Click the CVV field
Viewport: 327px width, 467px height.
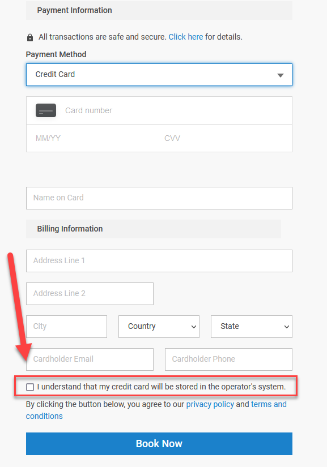point(225,138)
